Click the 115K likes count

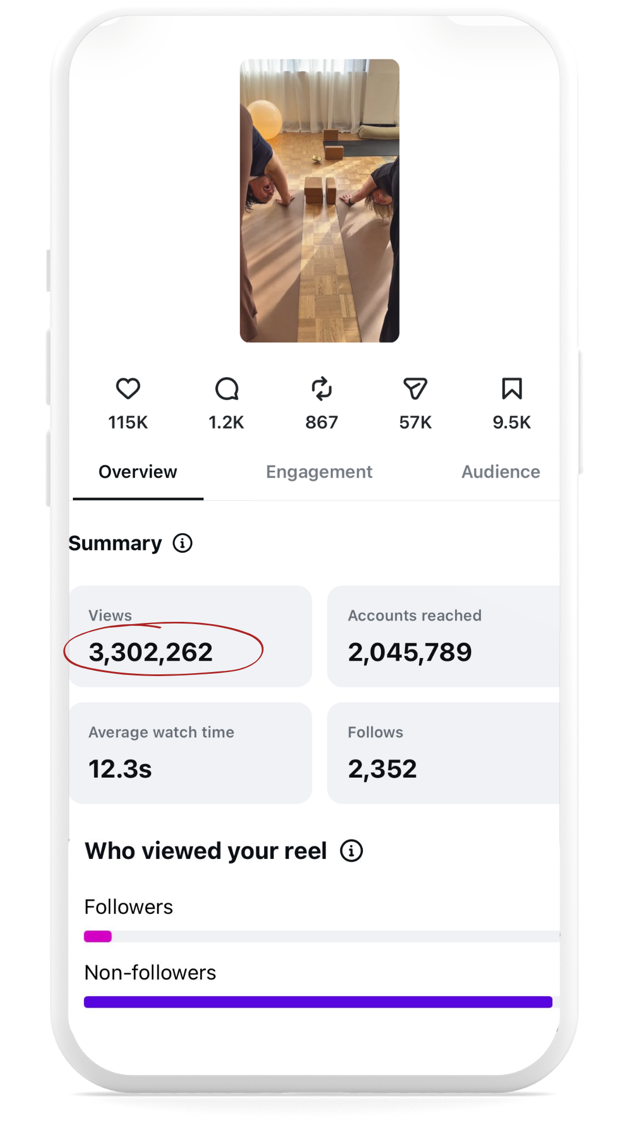[x=128, y=422]
